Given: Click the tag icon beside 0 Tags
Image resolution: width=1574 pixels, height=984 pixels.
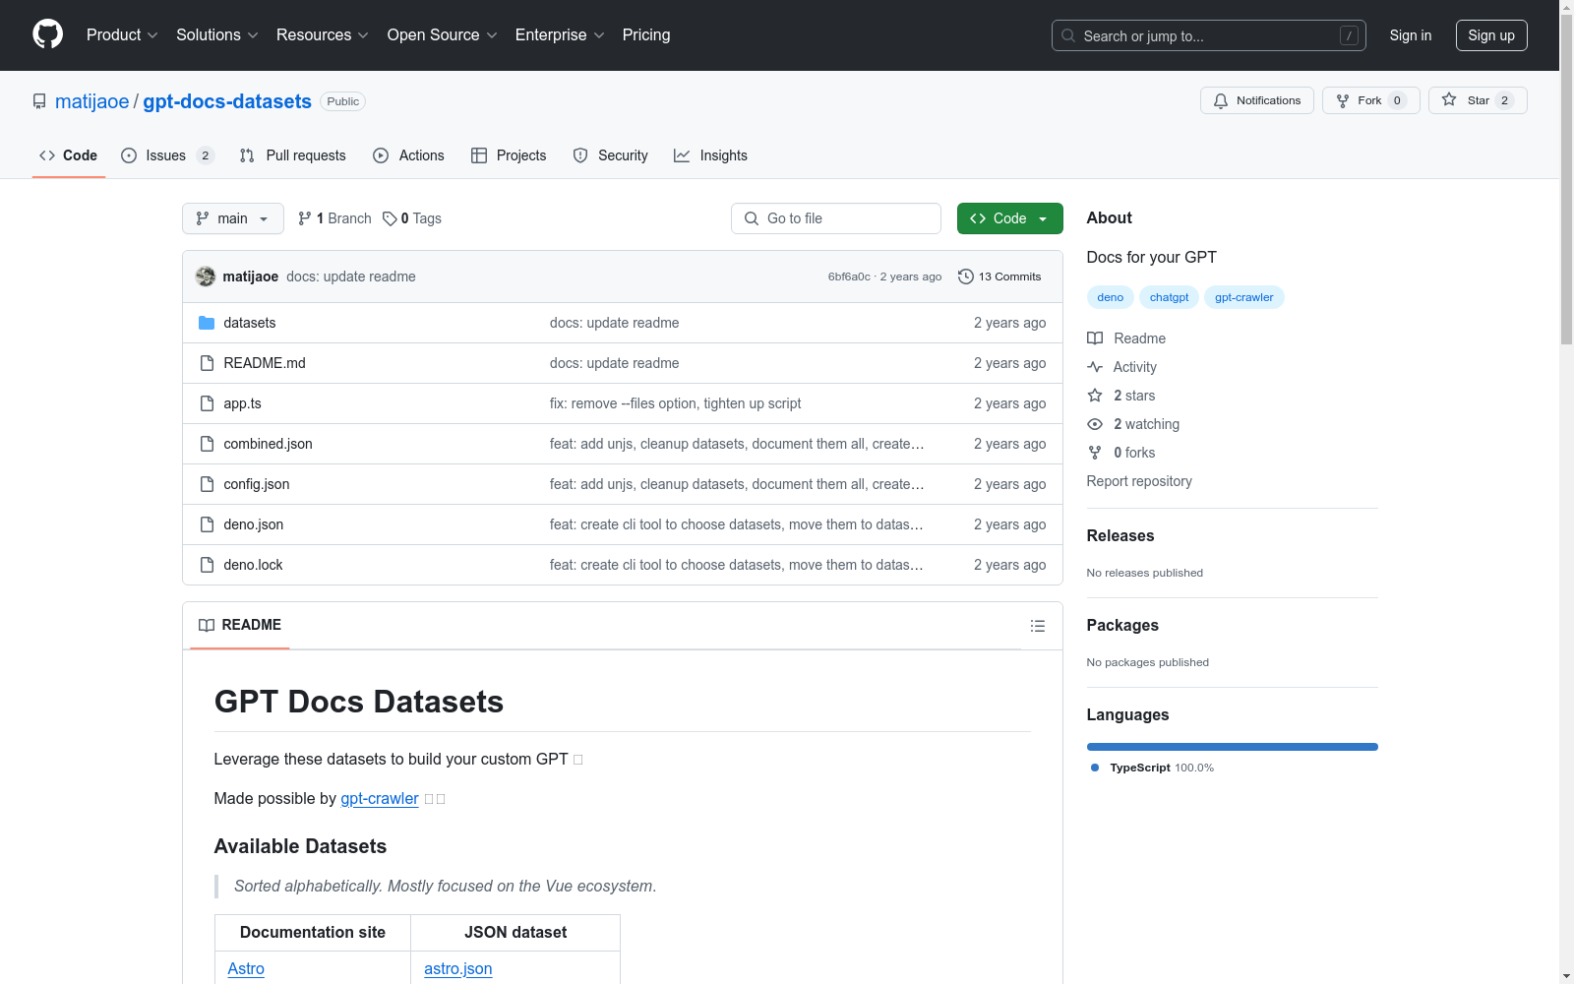Looking at the screenshot, I should coord(390,218).
